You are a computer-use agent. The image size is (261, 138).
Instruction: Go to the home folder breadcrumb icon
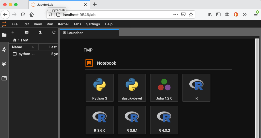pyautogui.click(x=15, y=40)
